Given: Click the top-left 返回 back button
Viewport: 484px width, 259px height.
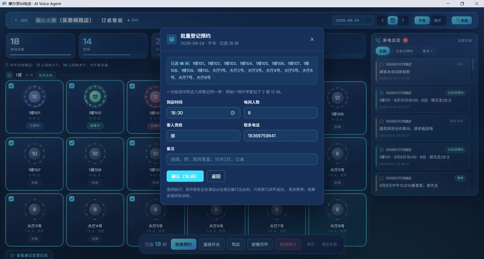Looking at the screenshot, I should pyautogui.click(x=21, y=20).
